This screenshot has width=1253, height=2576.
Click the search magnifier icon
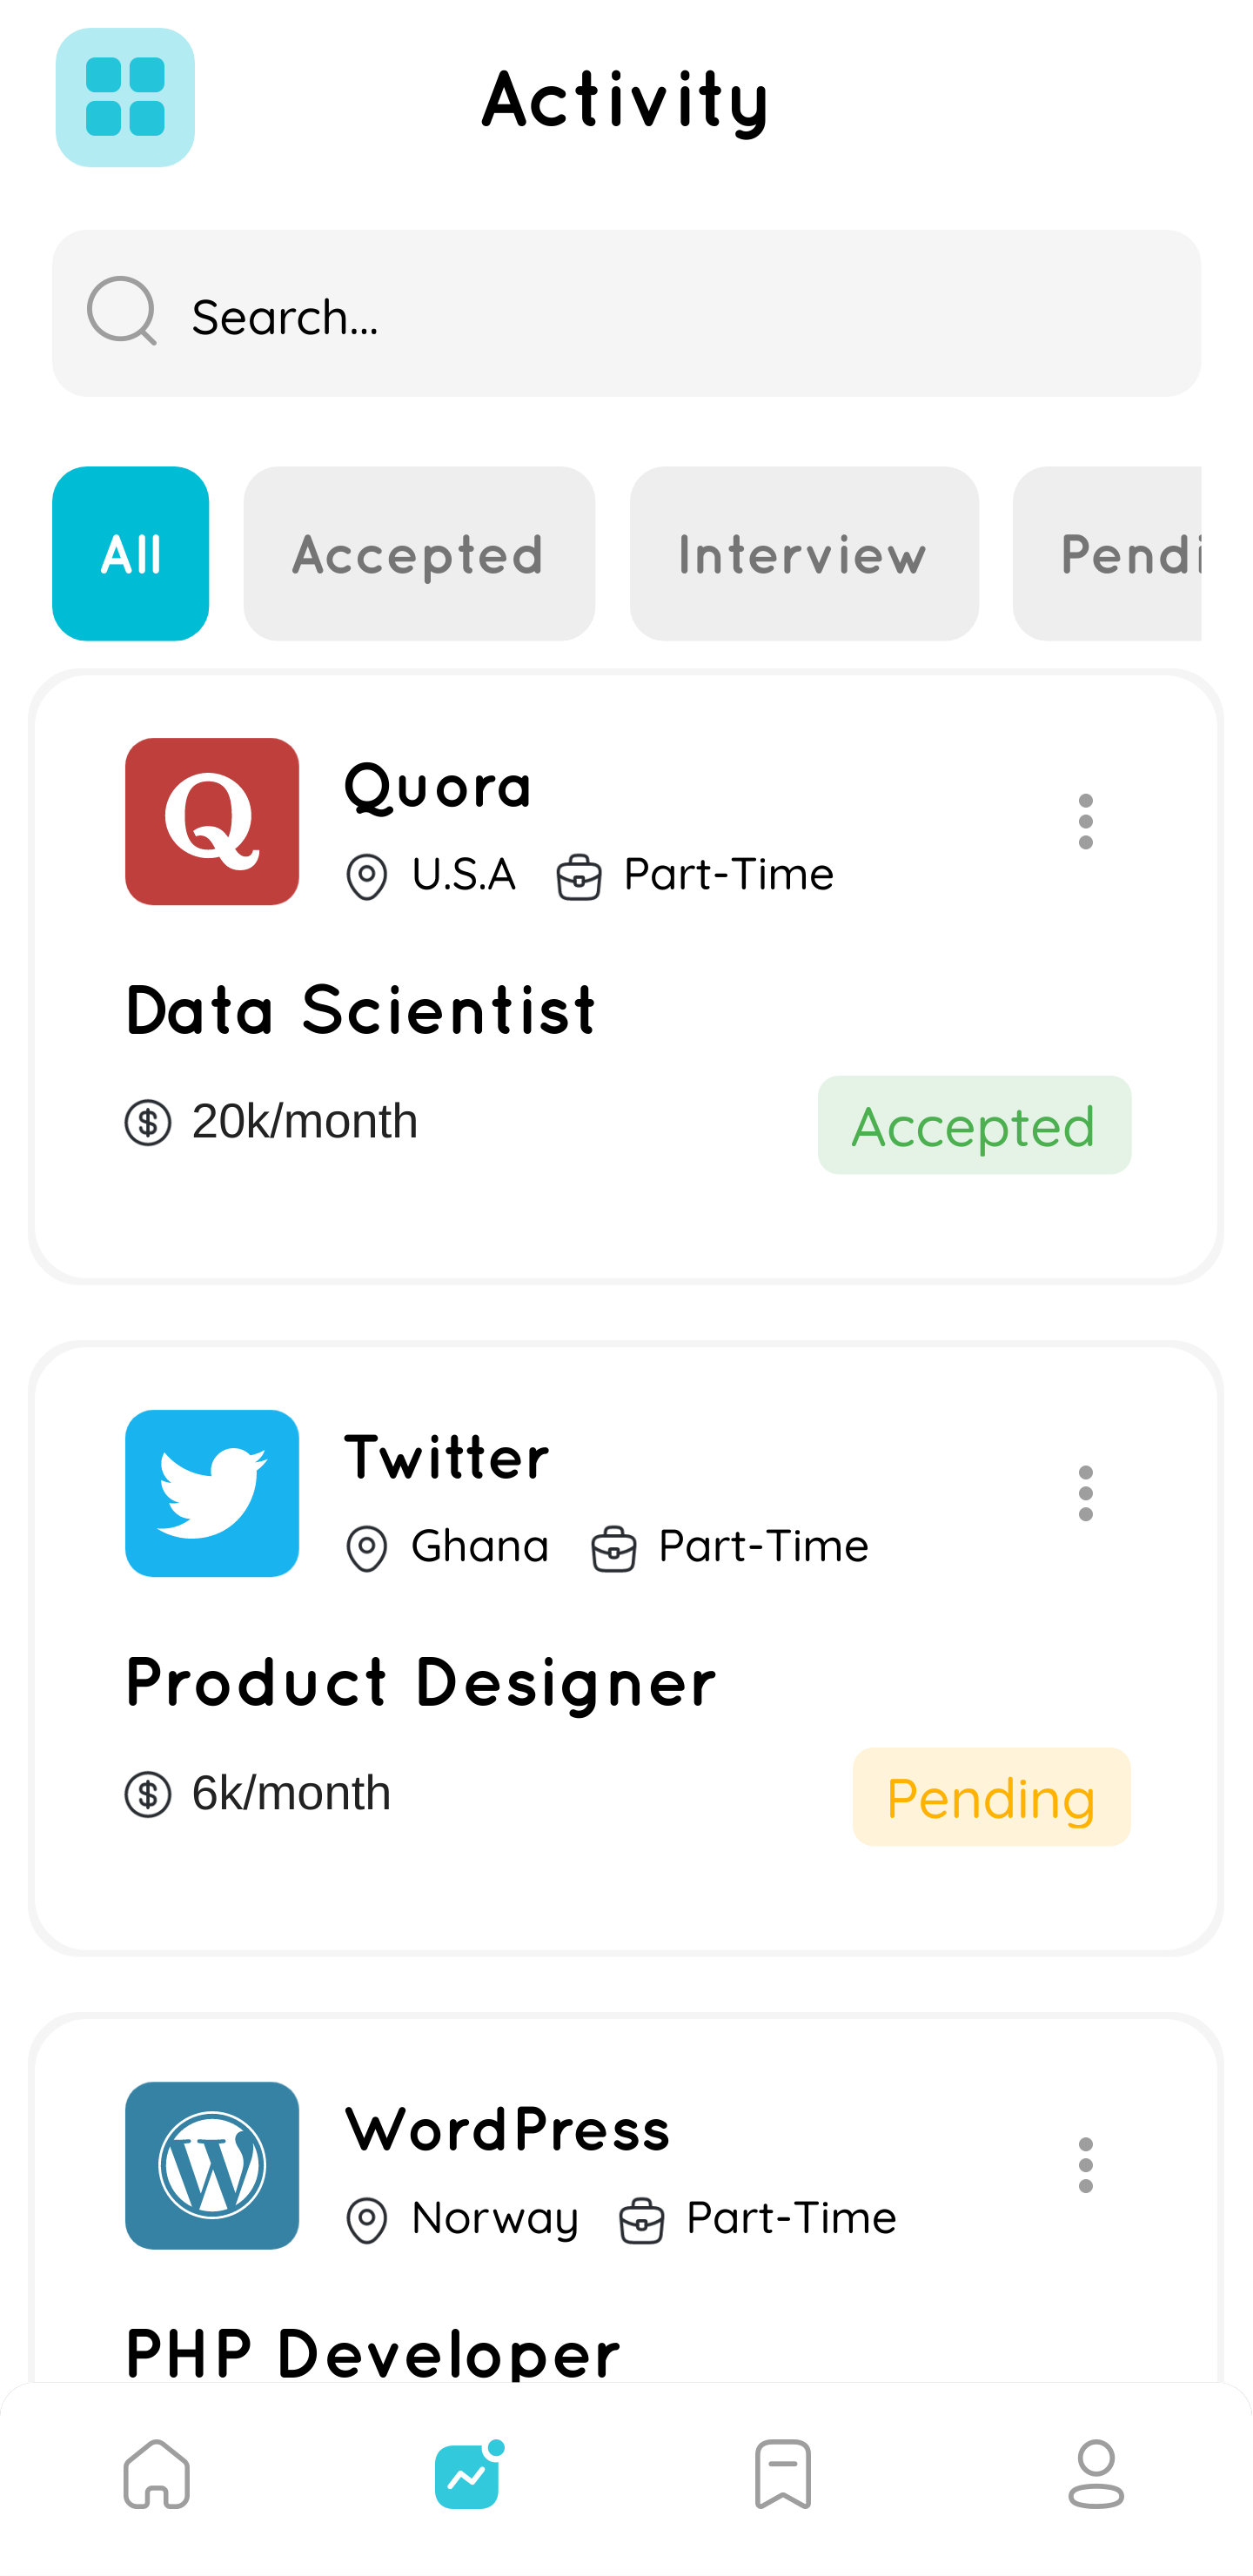(122, 311)
